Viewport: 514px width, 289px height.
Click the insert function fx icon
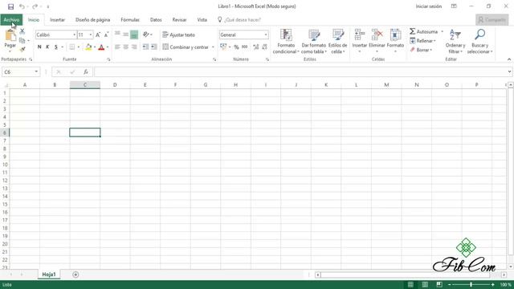(x=86, y=71)
